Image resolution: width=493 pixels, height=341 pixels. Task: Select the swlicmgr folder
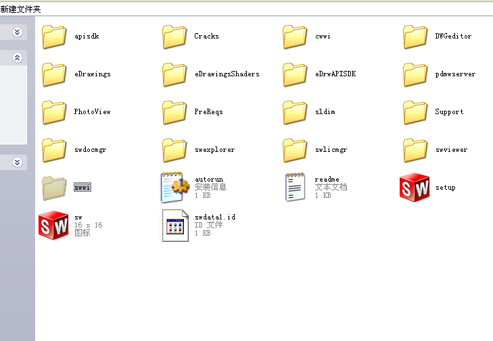295,150
